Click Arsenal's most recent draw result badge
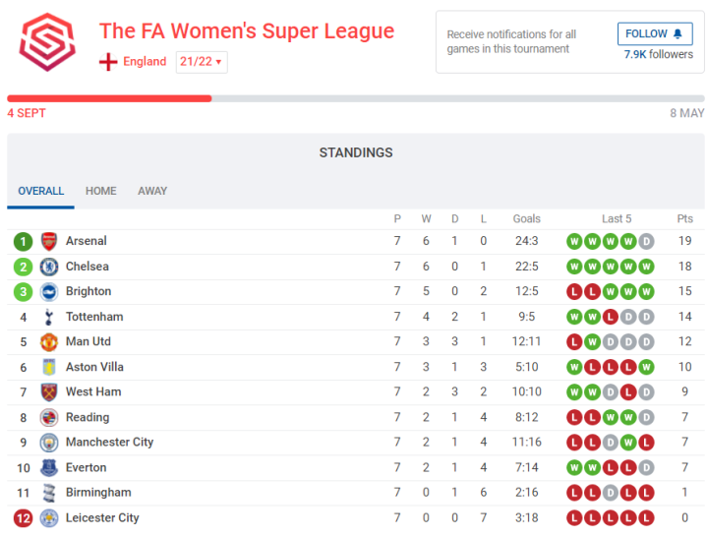This screenshot has height=537, width=708. pyautogui.click(x=646, y=242)
